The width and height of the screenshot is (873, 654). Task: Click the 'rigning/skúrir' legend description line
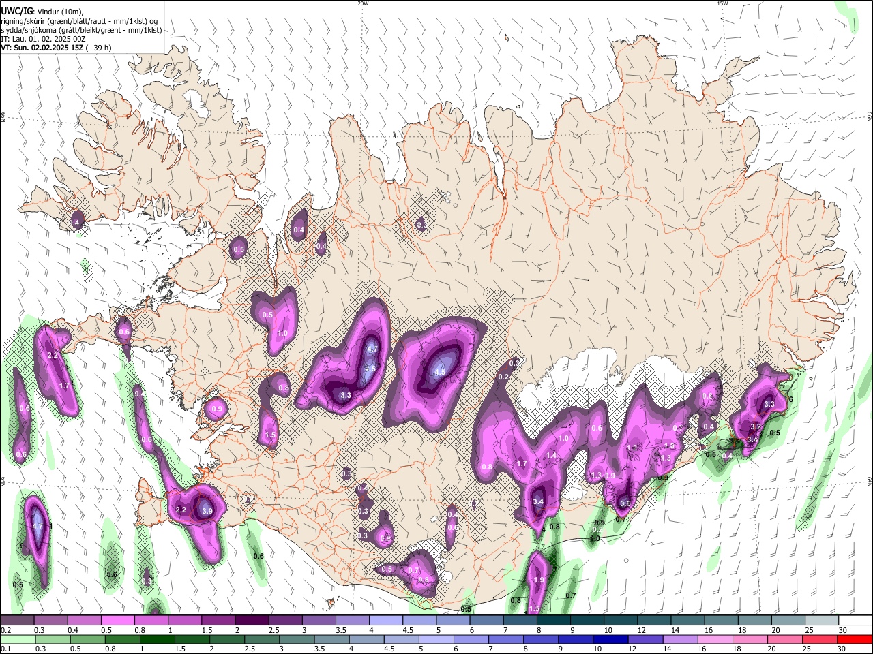(x=79, y=20)
